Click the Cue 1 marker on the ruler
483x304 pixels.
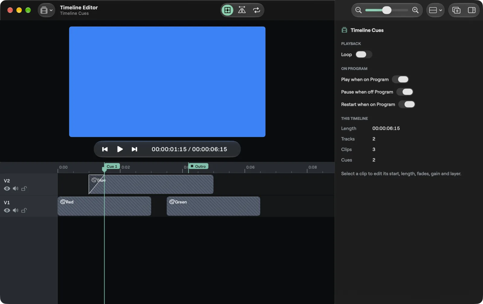coord(112,166)
